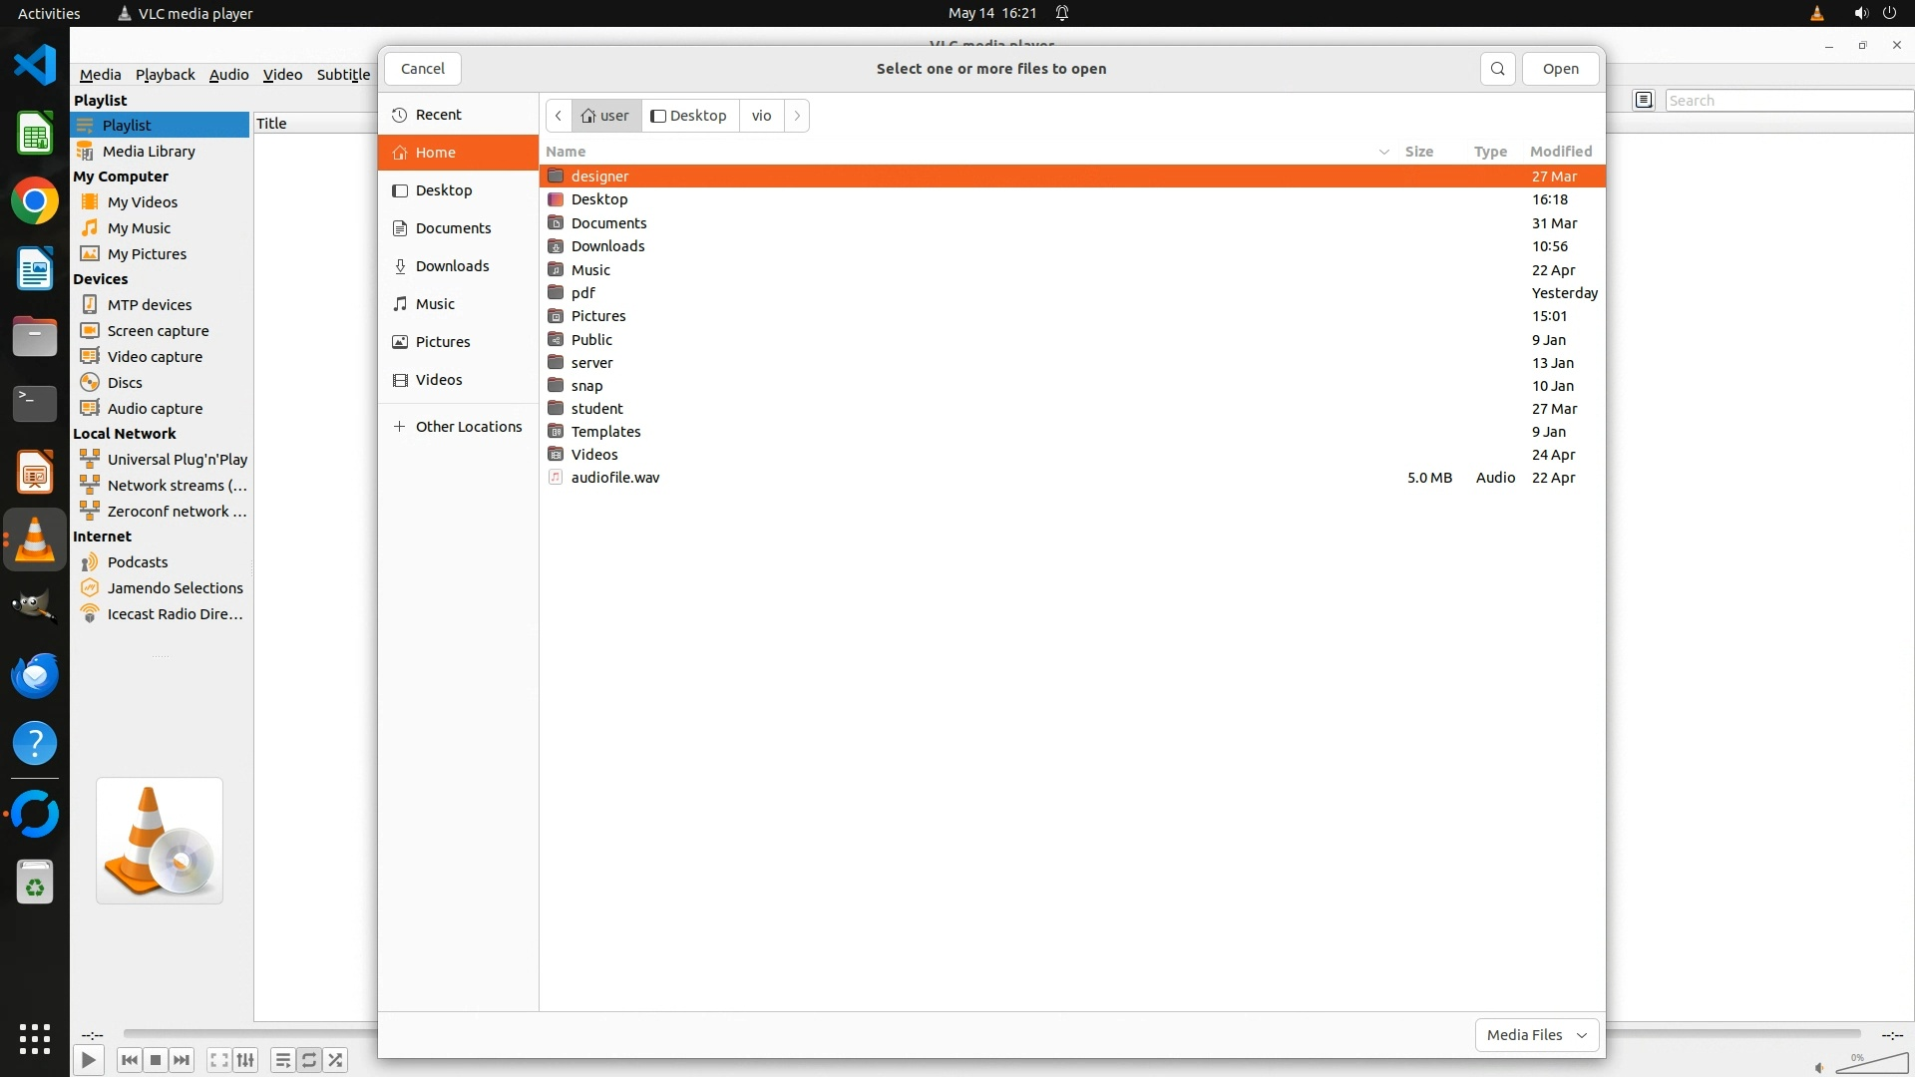Expand path bar forward chevron
The image size is (1915, 1077).
point(796,116)
